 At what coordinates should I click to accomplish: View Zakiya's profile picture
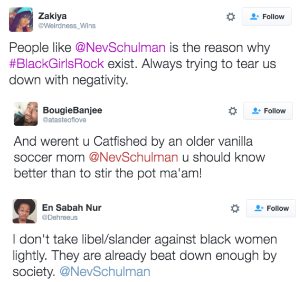click(x=21, y=20)
